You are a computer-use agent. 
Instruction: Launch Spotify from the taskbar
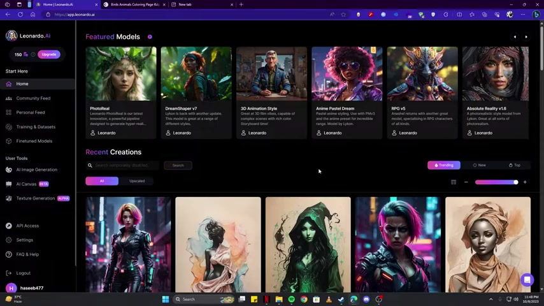292,299
